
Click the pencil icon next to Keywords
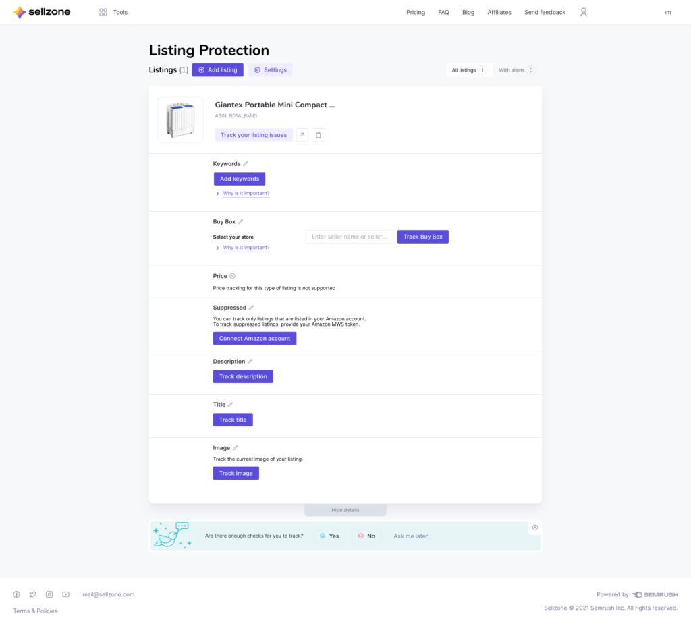[246, 164]
